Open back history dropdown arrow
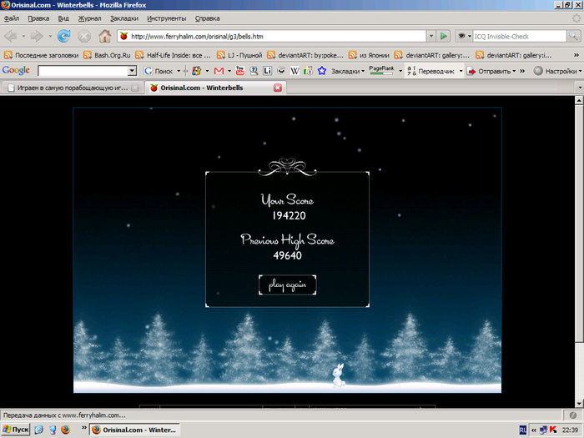This screenshot has width=584, height=438. [x=23, y=36]
